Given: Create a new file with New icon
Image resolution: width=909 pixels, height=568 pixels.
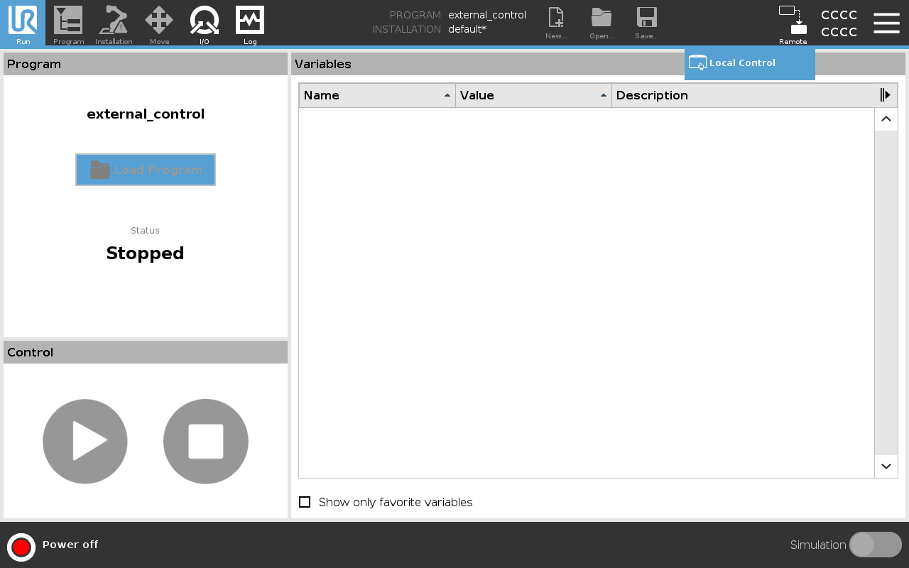Looking at the screenshot, I should pyautogui.click(x=556, y=23).
